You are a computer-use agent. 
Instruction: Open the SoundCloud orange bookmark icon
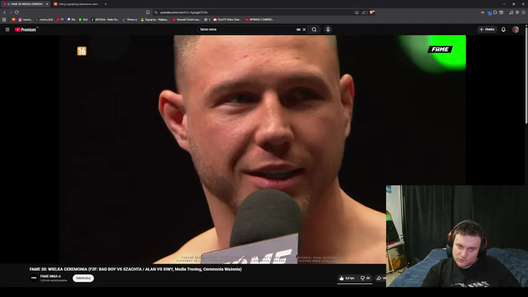pyautogui.click(x=13, y=19)
